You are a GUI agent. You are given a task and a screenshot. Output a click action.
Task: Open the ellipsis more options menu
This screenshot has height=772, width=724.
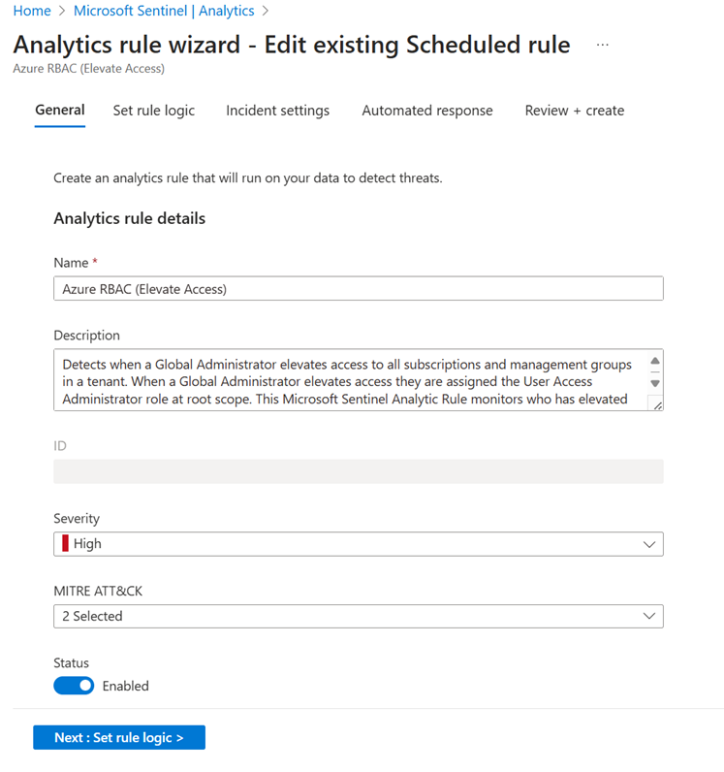click(603, 45)
